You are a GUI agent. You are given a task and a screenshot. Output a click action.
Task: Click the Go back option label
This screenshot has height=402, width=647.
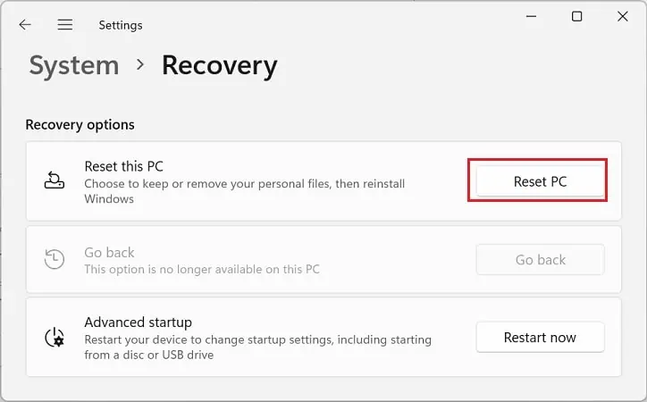coord(109,253)
